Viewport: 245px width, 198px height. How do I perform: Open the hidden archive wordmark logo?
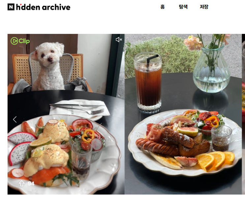click(43, 7)
